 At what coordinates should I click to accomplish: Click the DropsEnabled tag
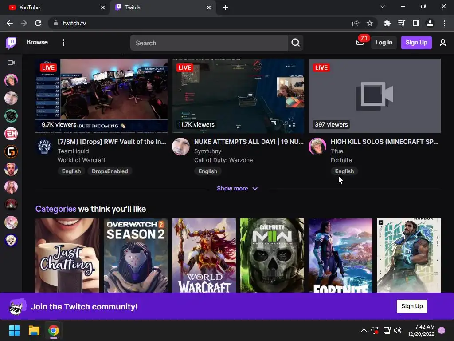(110, 171)
